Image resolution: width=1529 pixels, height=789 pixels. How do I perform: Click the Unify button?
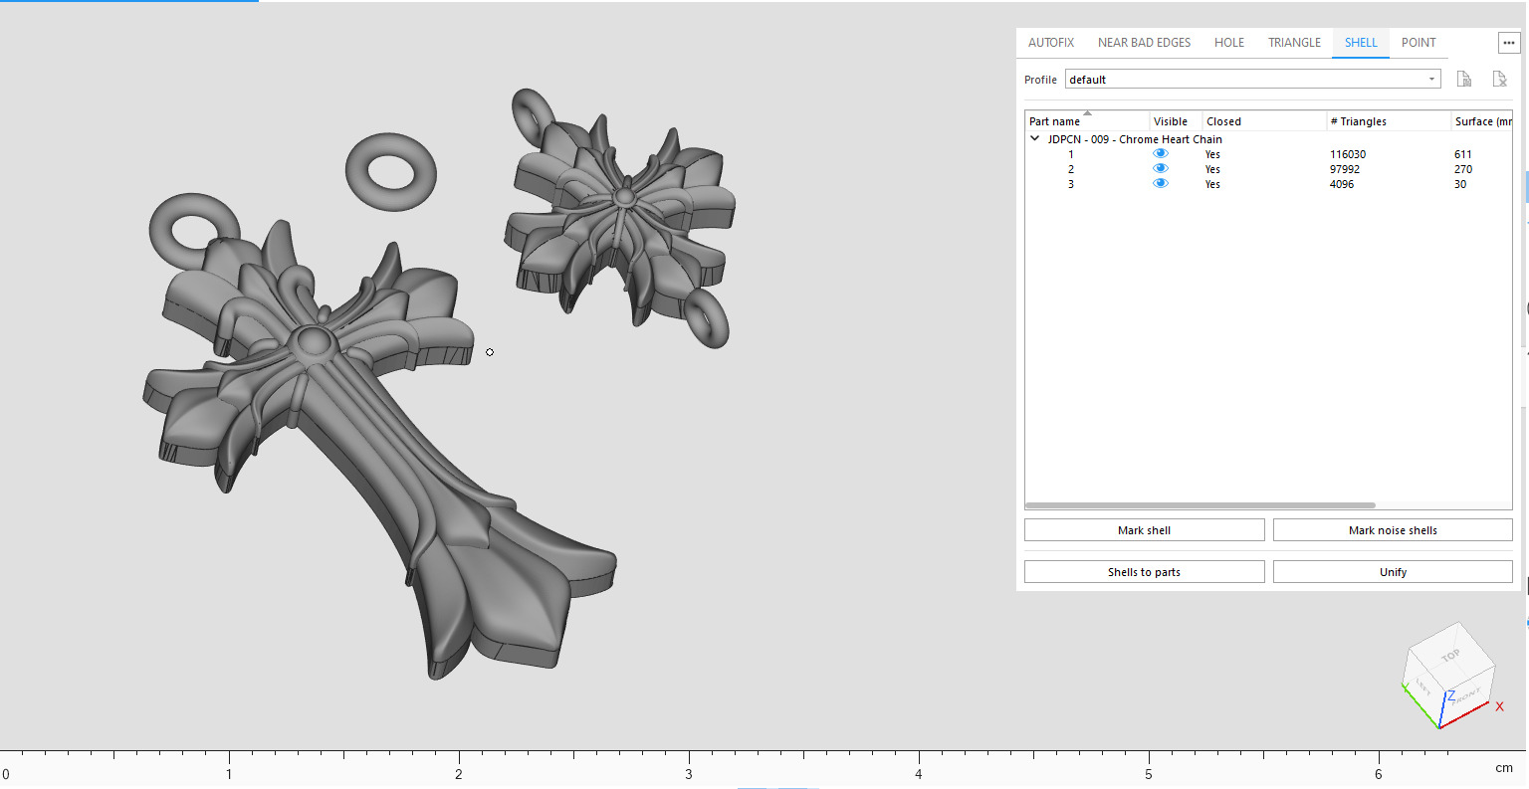(x=1393, y=572)
